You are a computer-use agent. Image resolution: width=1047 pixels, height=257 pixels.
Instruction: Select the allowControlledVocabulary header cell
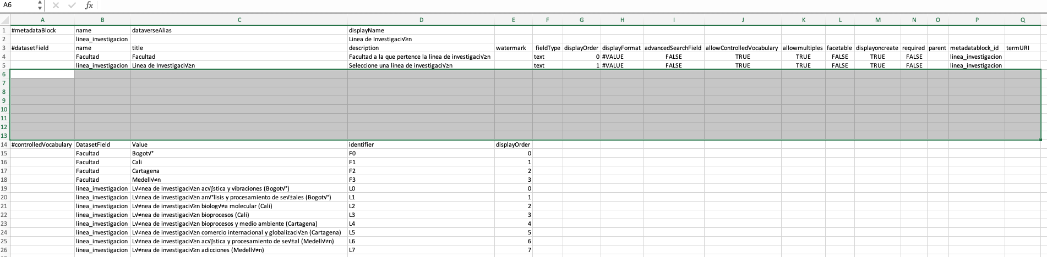click(742, 48)
